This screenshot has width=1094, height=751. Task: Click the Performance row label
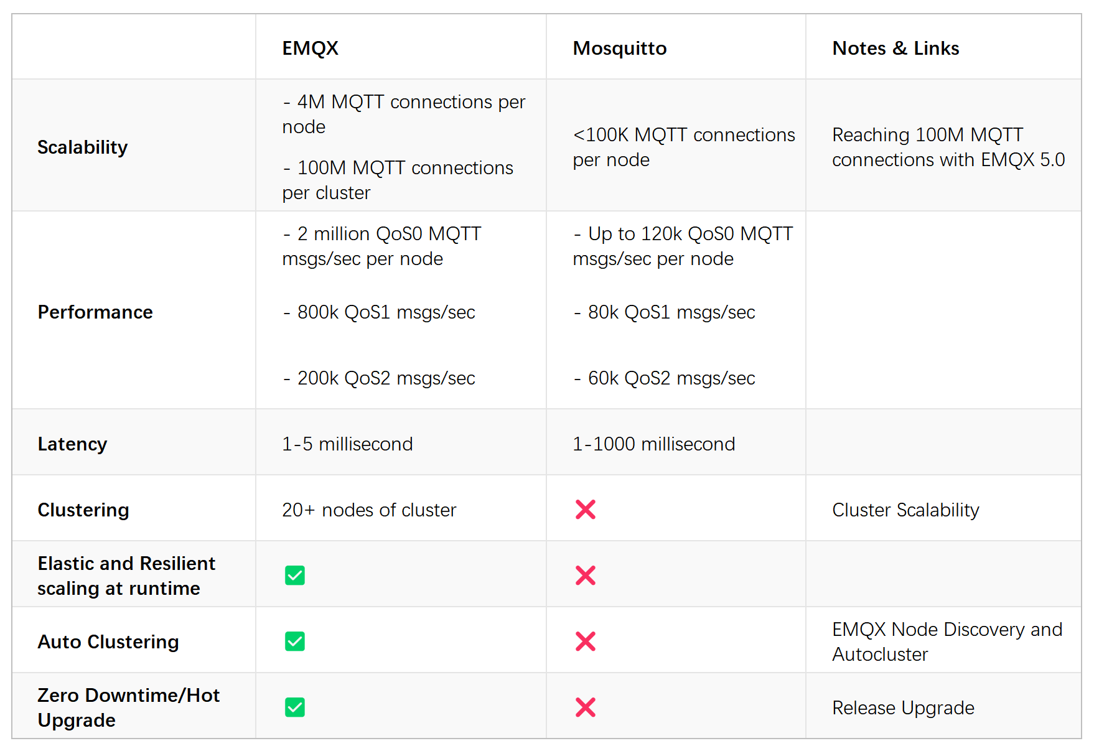[95, 312]
